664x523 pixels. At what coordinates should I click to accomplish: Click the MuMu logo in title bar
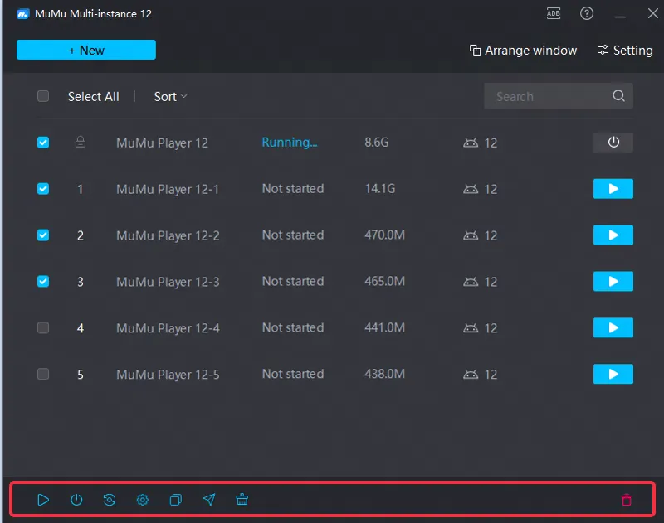[23, 14]
